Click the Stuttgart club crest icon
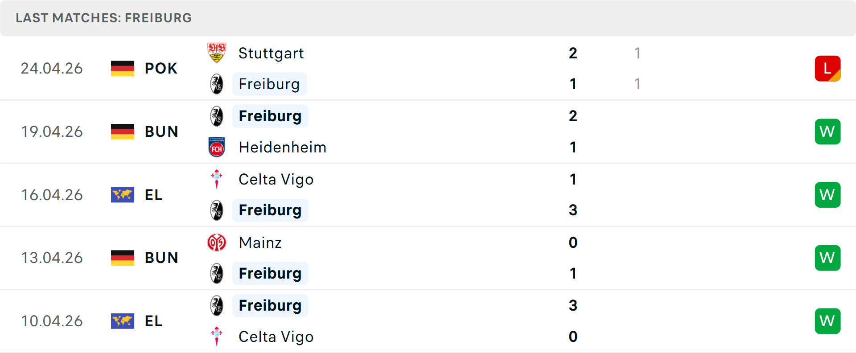 coord(217,53)
